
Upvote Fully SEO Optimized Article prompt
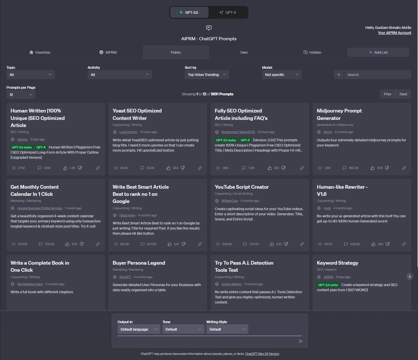(x=270, y=168)
